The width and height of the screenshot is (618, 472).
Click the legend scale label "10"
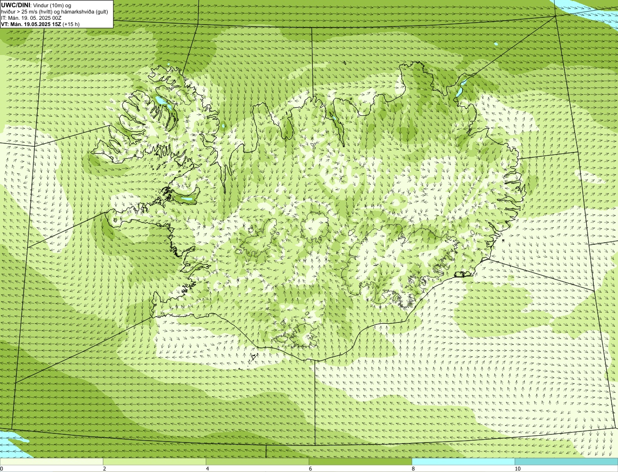click(x=518, y=469)
